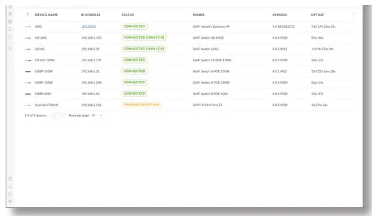Click CONNECTED (1000 FDX) badge for US-XG
The image size is (372, 216).
tap(144, 49)
